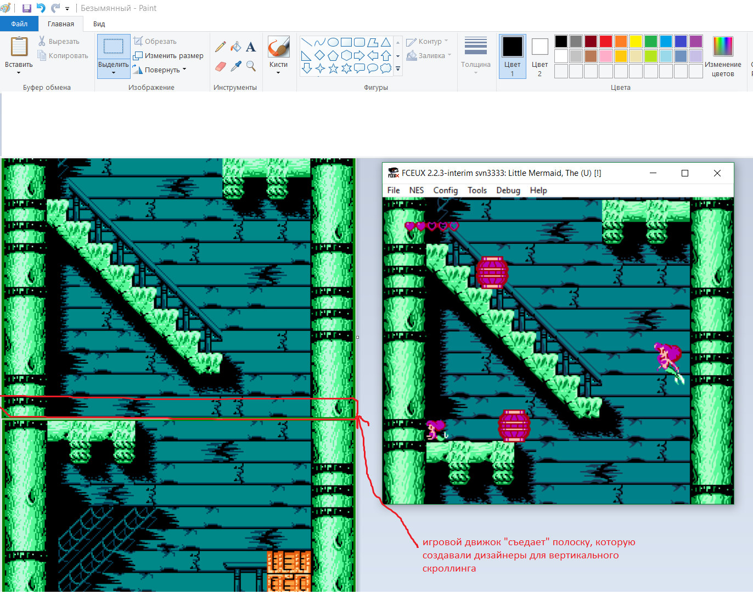Choose the Oval callout shape
The image size is (753, 594).
pyautogui.click(x=373, y=68)
